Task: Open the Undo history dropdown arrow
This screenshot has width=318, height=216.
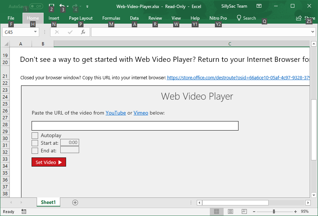Action: click(68, 6)
